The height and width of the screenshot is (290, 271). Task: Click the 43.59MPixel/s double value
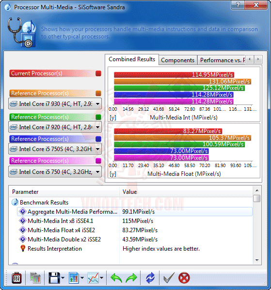tap(140, 239)
